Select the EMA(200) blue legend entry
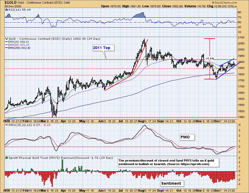This screenshot has height=193, width=249. (17, 48)
